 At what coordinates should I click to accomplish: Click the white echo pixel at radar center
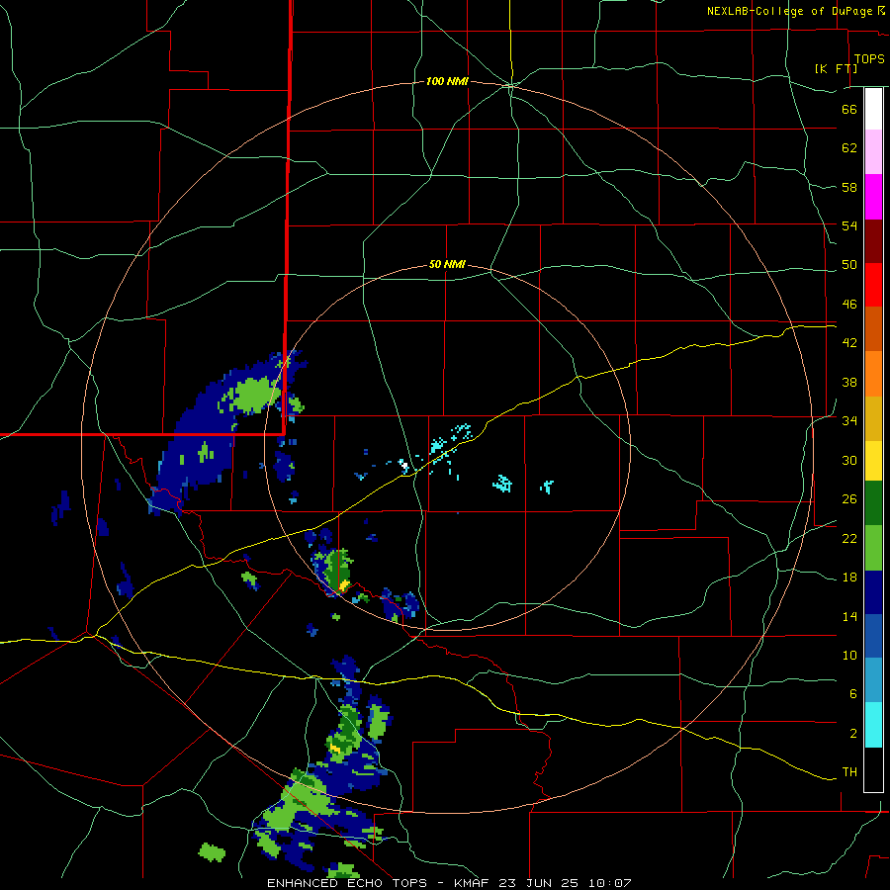(404, 466)
